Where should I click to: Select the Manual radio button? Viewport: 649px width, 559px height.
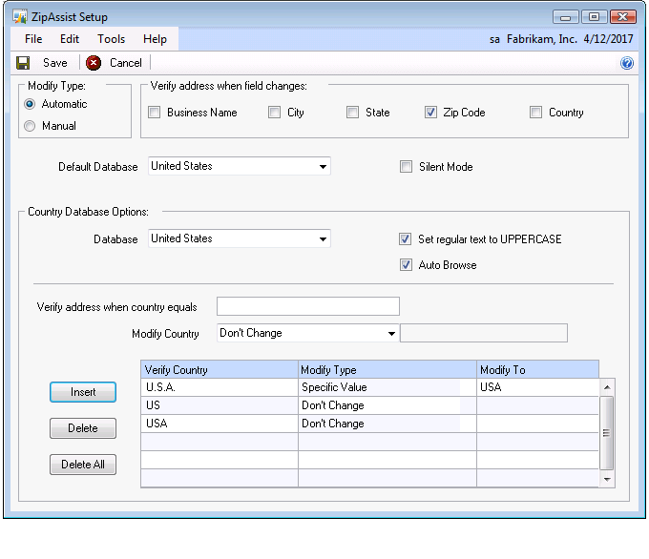(x=30, y=126)
